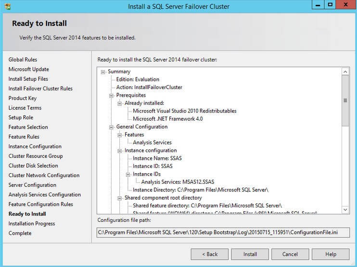Select 'Edition: Evaluation' row
357x267 pixels.
tap(138, 79)
